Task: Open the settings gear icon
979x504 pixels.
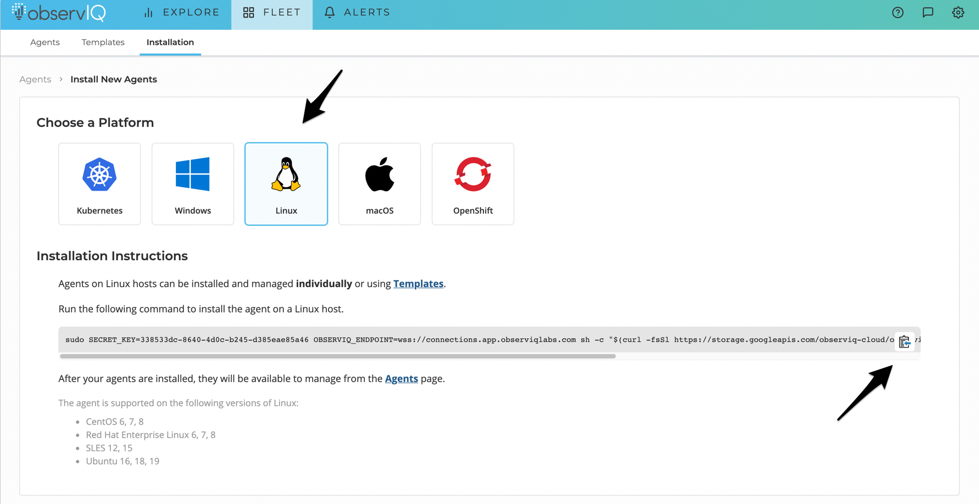Action: click(958, 13)
